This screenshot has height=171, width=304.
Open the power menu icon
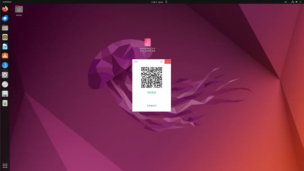(301, 2)
